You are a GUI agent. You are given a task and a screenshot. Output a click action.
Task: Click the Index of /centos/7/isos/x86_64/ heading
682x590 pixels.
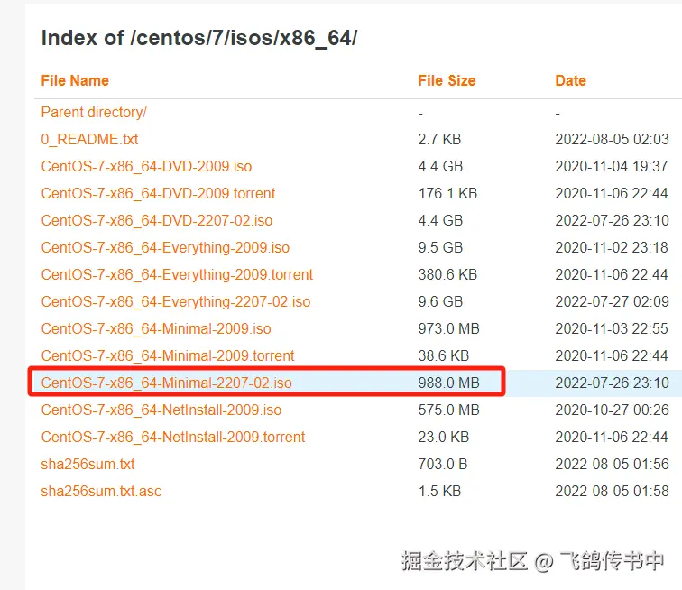pyautogui.click(x=199, y=38)
